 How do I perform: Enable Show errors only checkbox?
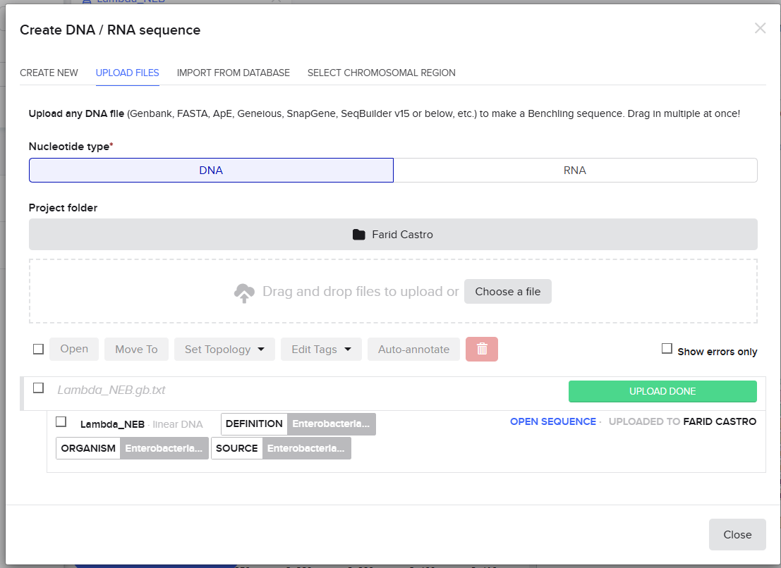[667, 349]
